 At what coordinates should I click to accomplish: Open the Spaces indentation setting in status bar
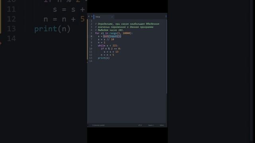[151, 125]
